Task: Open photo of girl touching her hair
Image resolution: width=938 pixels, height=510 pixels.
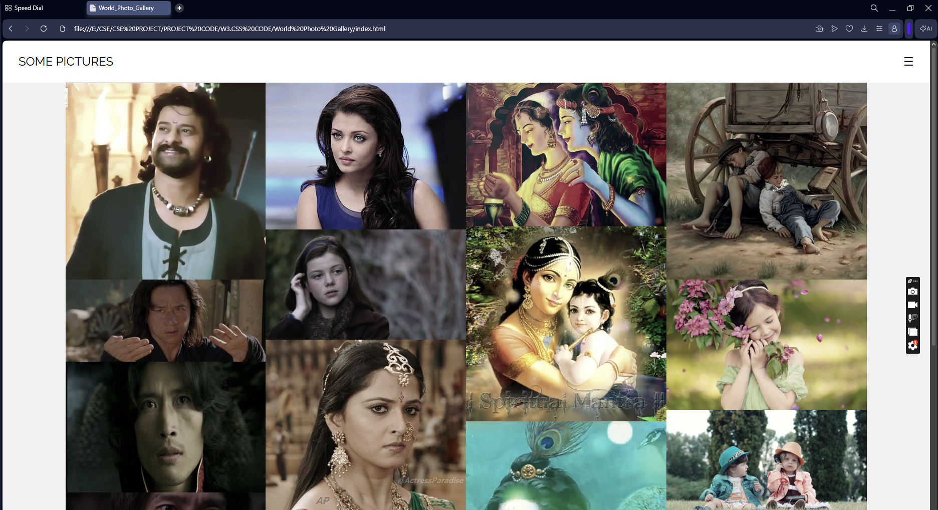Action: 366,285
